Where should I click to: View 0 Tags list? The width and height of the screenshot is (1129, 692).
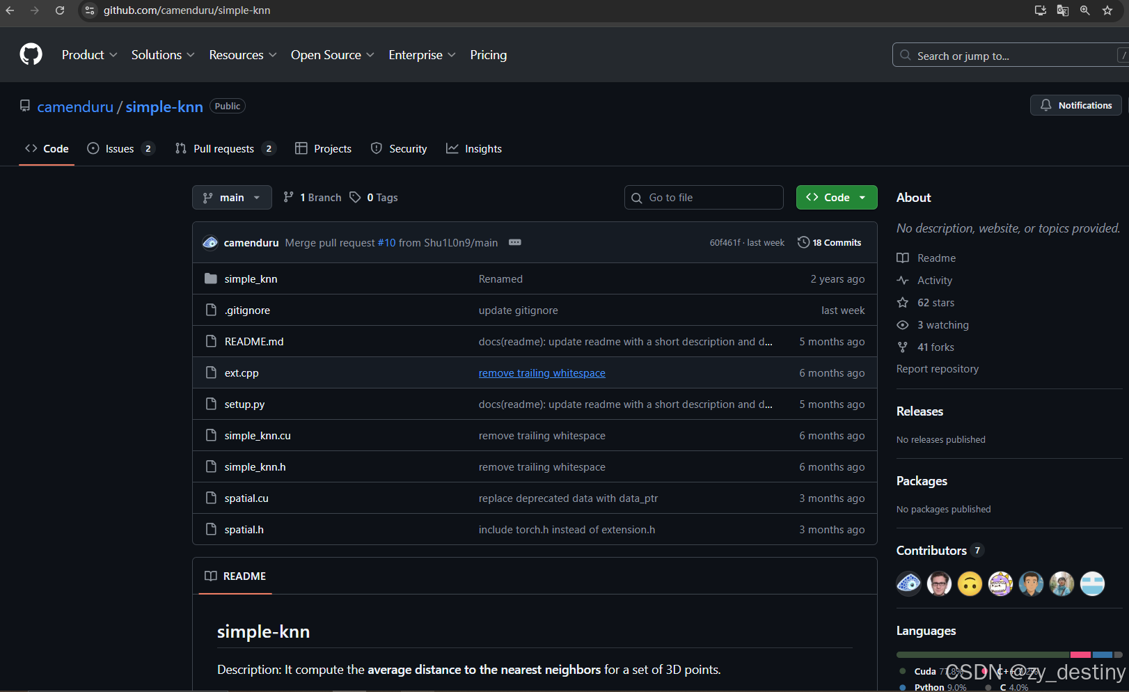374,198
